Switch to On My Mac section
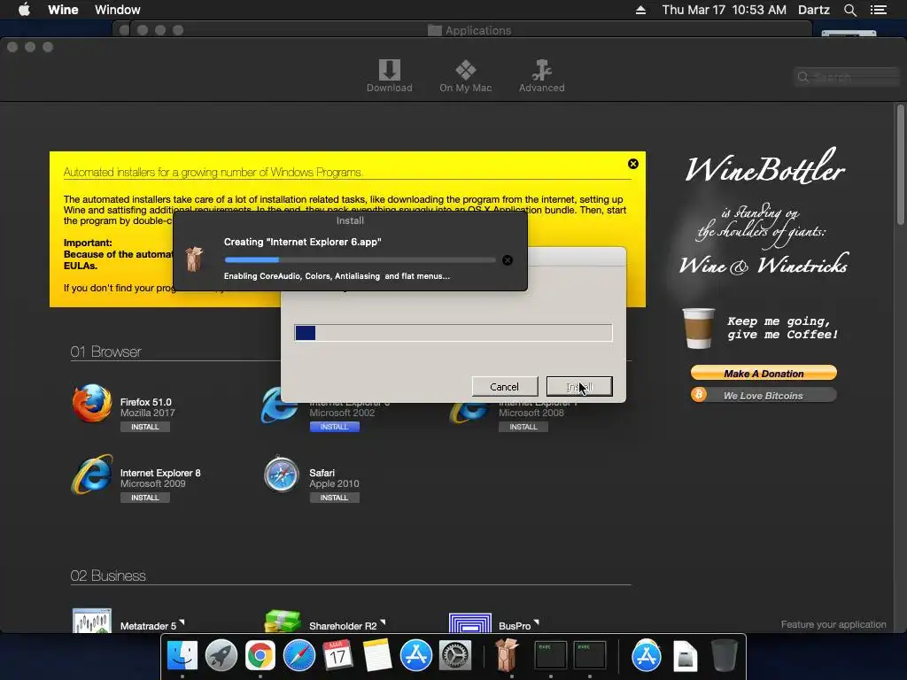Viewport: 907px width, 680px height. 465,76
